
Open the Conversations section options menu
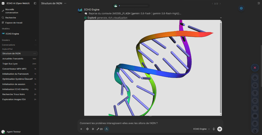pos(36,45)
